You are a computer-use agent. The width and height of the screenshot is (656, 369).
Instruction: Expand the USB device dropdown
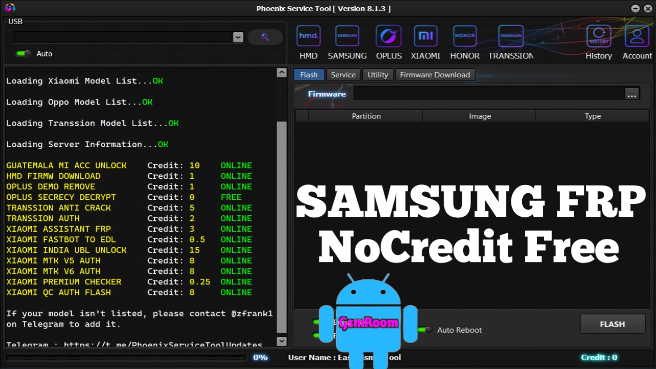[238, 37]
